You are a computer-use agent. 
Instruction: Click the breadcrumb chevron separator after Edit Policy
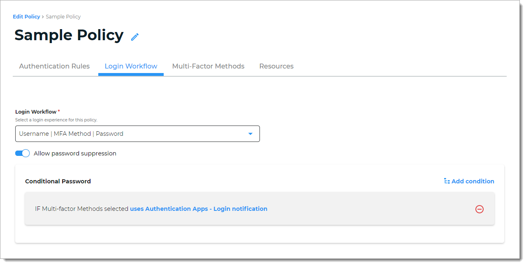(43, 17)
